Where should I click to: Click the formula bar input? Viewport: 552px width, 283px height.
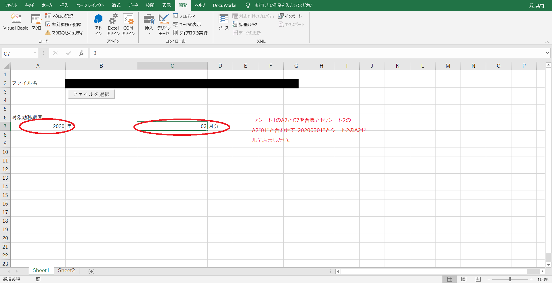[x=316, y=53]
